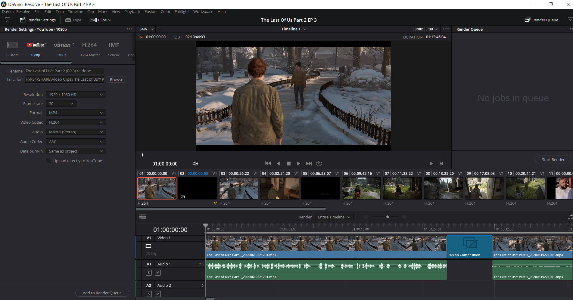Select the Custom render preset icon

click(x=12, y=45)
